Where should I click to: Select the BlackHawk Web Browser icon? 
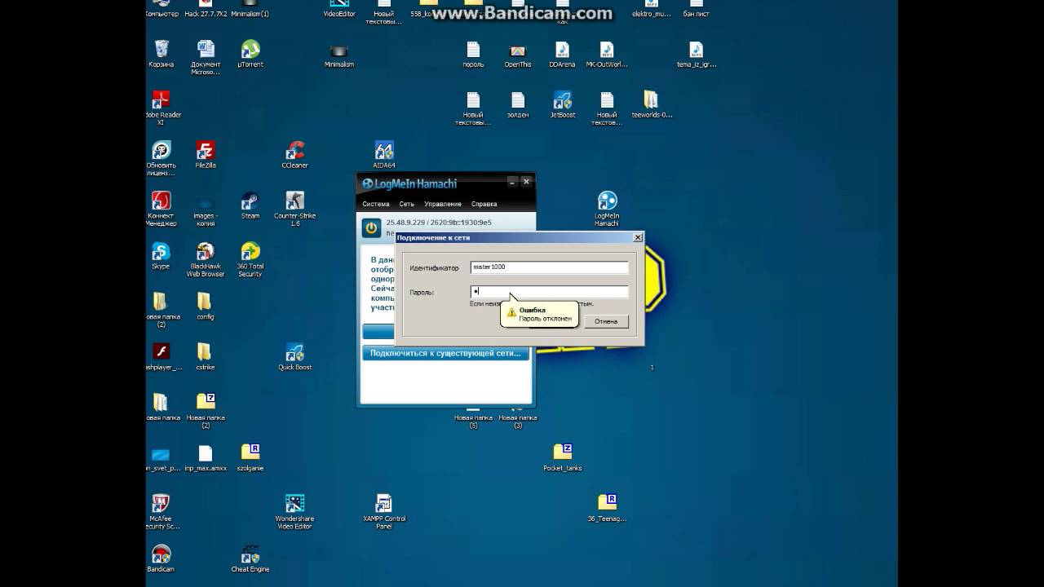[x=206, y=259]
